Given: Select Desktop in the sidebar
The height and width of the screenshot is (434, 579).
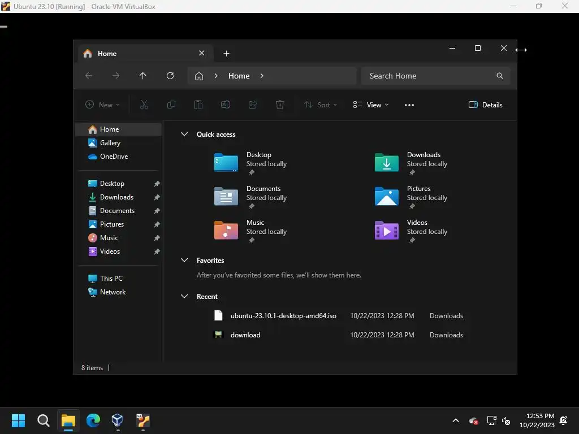Looking at the screenshot, I should tap(112, 184).
